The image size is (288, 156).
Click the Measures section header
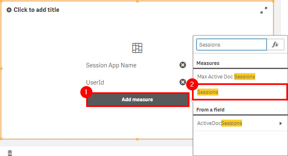(x=208, y=63)
